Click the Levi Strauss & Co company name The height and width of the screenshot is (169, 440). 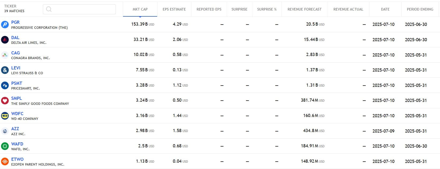click(x=27, y=73)
